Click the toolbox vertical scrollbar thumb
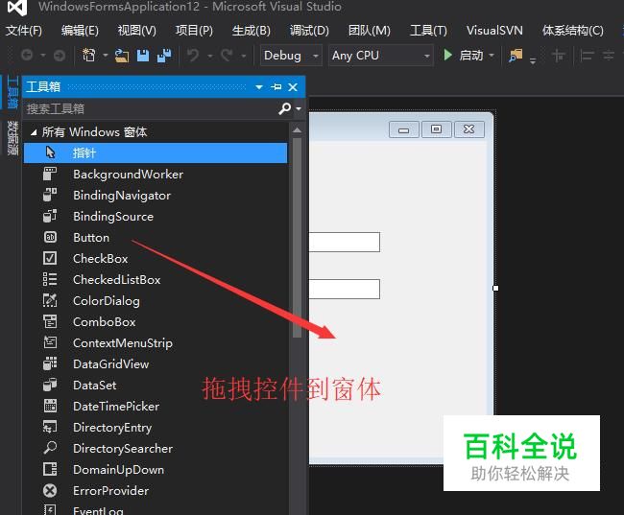 pyautogui.click(x=297, y=238)
